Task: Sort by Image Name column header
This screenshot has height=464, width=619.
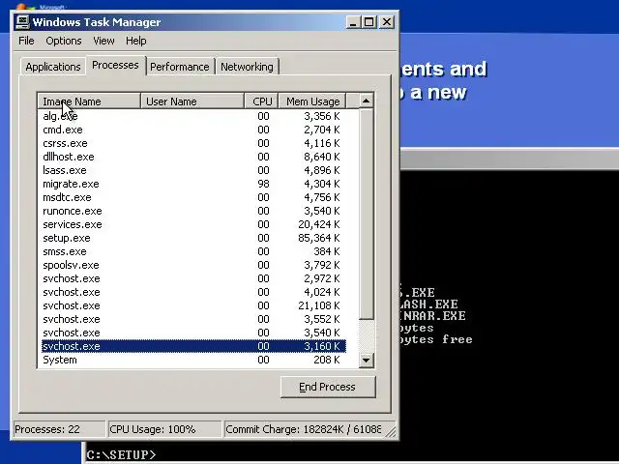Action: pyautogui.click(x=90, y=101)
